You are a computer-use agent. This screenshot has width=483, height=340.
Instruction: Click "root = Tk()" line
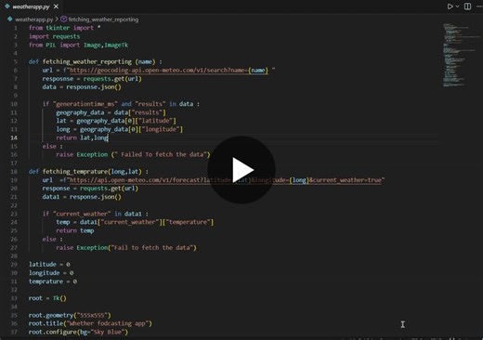pos(47,298)
